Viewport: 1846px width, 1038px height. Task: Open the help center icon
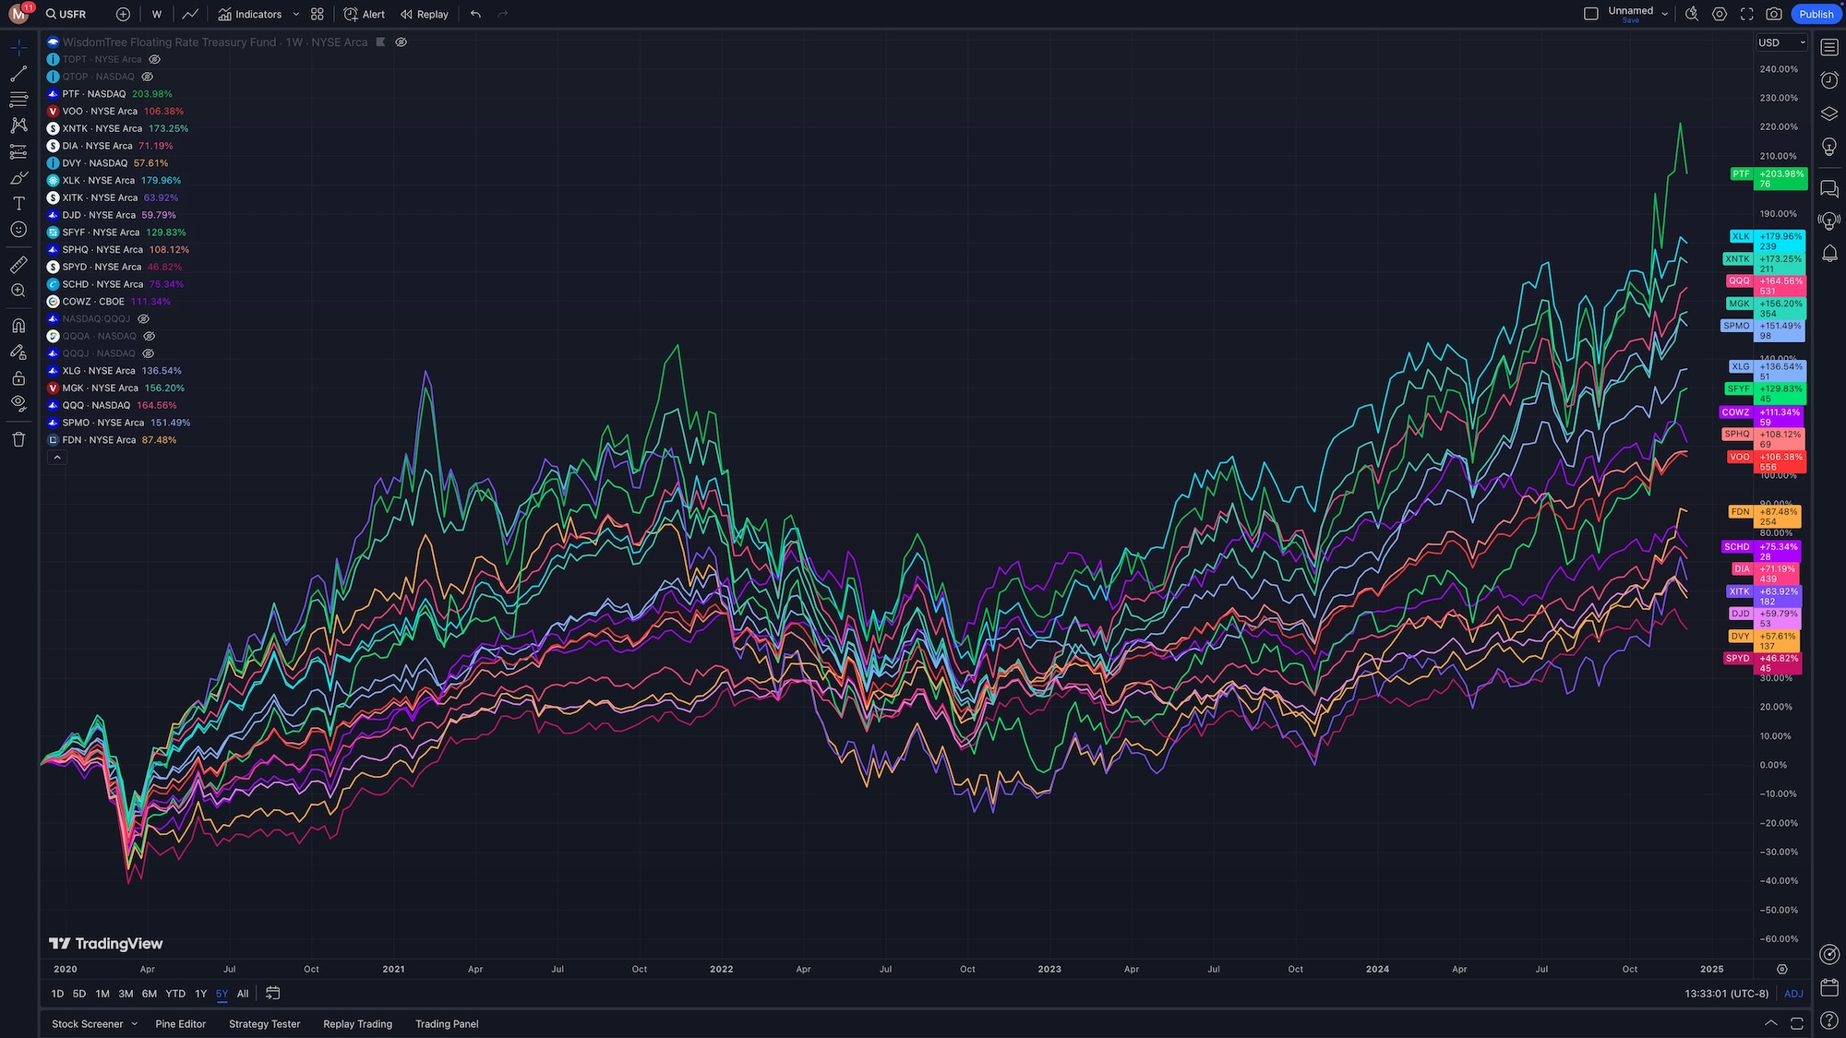click(1829, 1020)
